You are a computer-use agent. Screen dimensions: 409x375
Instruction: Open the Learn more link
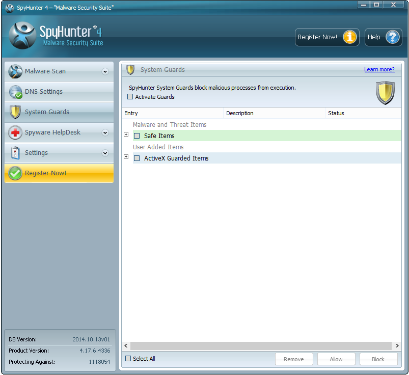[379, 69]
